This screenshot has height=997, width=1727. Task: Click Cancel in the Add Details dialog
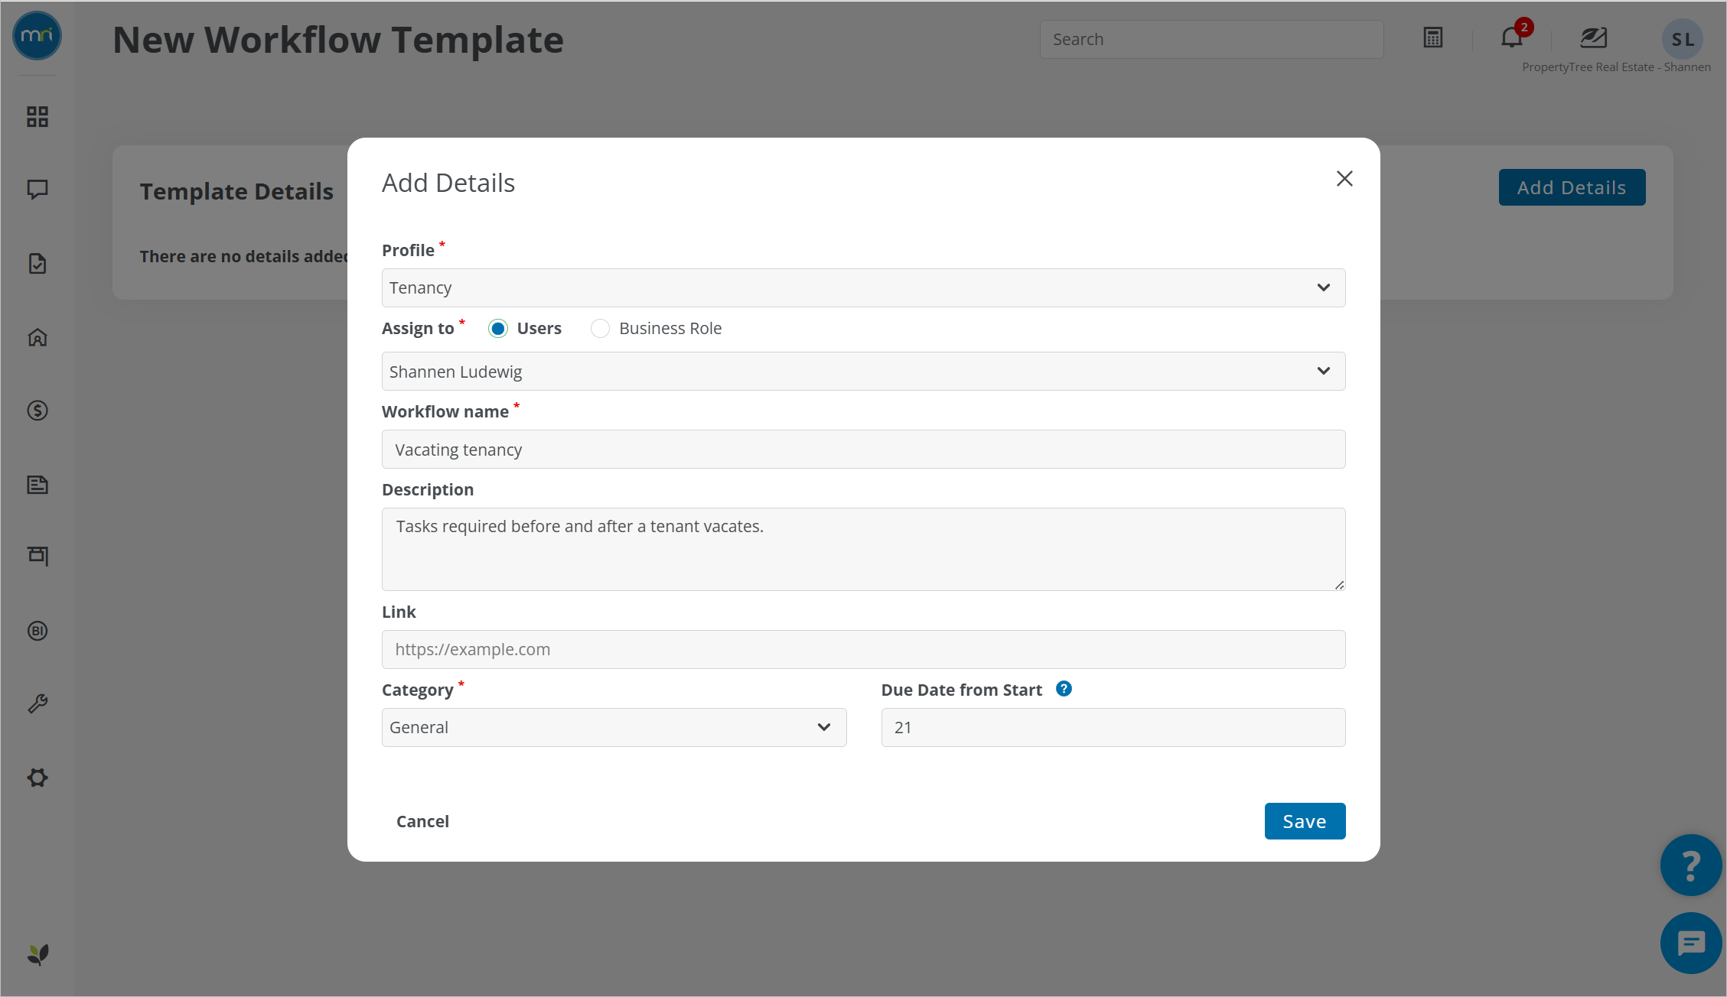422,821
